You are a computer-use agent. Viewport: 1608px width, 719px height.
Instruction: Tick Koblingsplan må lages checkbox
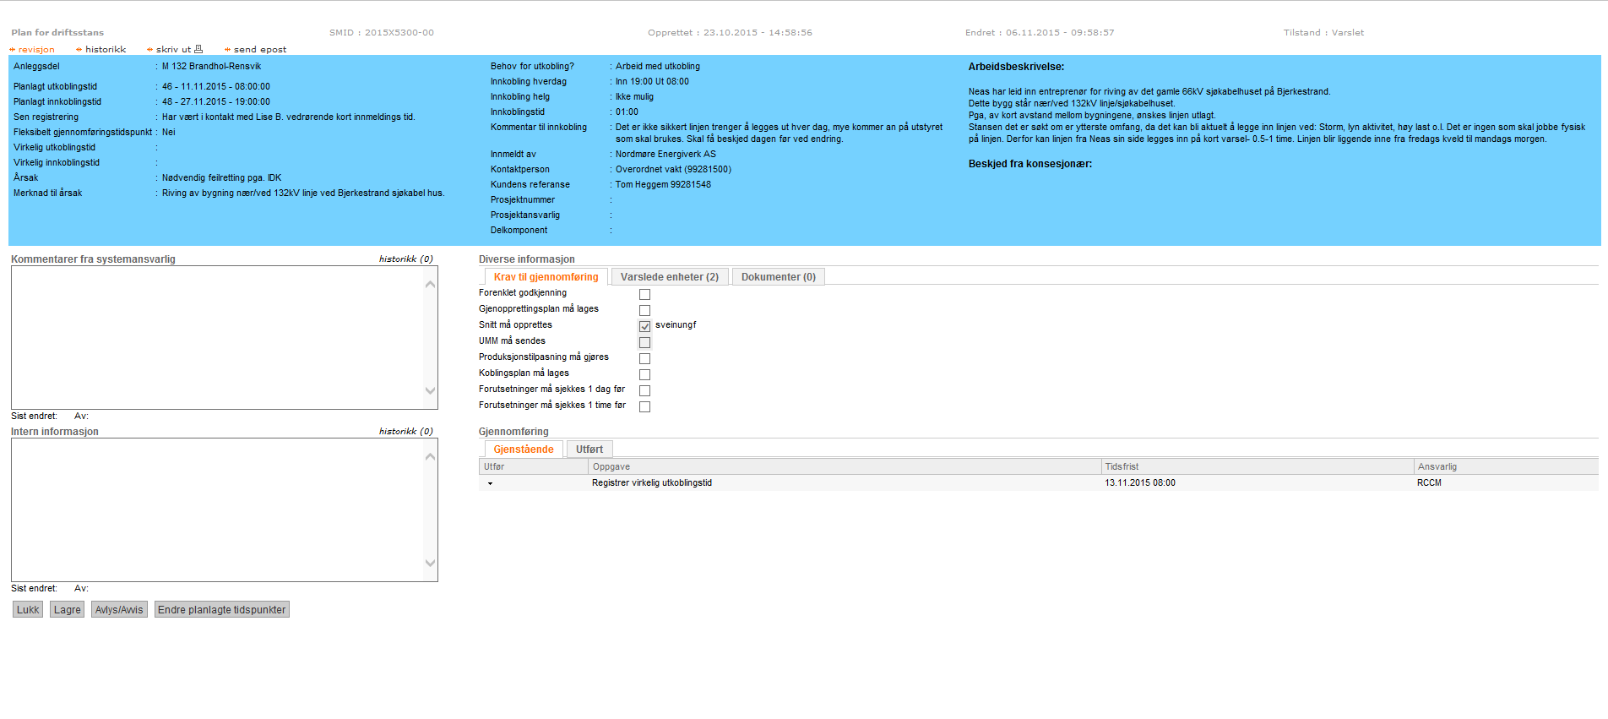click(645, 374)
